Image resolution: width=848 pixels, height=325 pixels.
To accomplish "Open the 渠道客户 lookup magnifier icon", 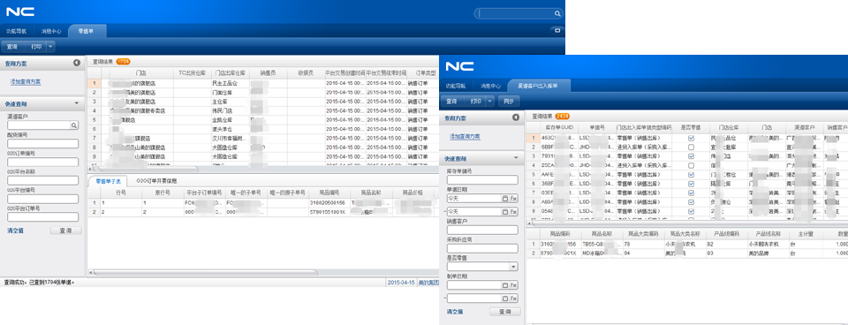I will (x=74, y=125).
